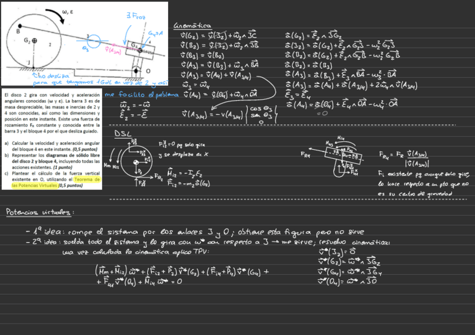Click the equation "M_i2 = -I2 ε2"
The height and width of the screenshot is (335, 475).
[x=184, y=173]
